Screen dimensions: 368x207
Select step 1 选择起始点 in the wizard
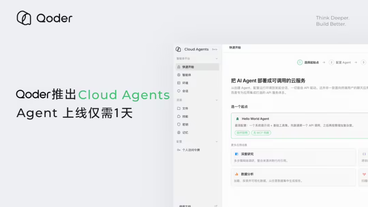tap(308, 63)
